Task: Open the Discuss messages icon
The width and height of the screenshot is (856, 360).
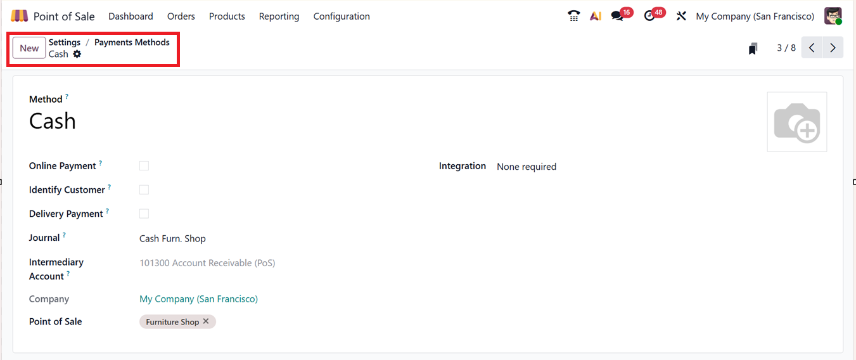Action: 617,16
